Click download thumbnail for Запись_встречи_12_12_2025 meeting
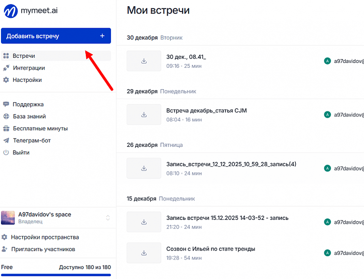 pos(143,168)
